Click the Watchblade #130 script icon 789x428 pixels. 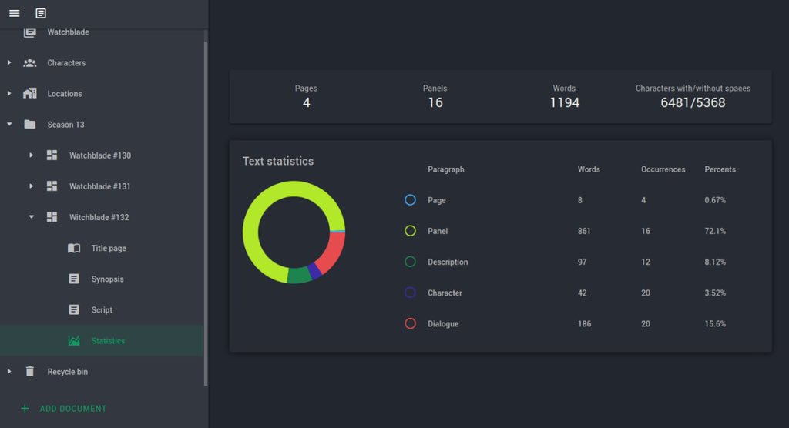pos(52,155)
